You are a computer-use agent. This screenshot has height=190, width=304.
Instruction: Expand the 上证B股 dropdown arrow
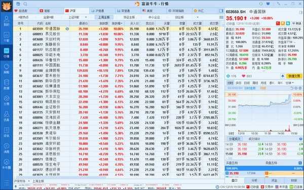[86, 17]
